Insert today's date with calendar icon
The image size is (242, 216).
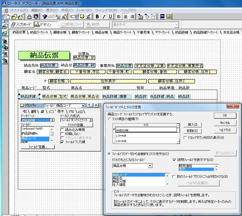tap(140, 16)
